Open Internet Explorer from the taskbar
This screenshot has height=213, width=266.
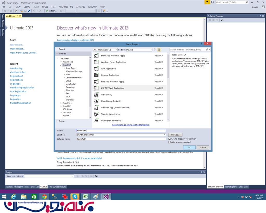coord(14,197)
